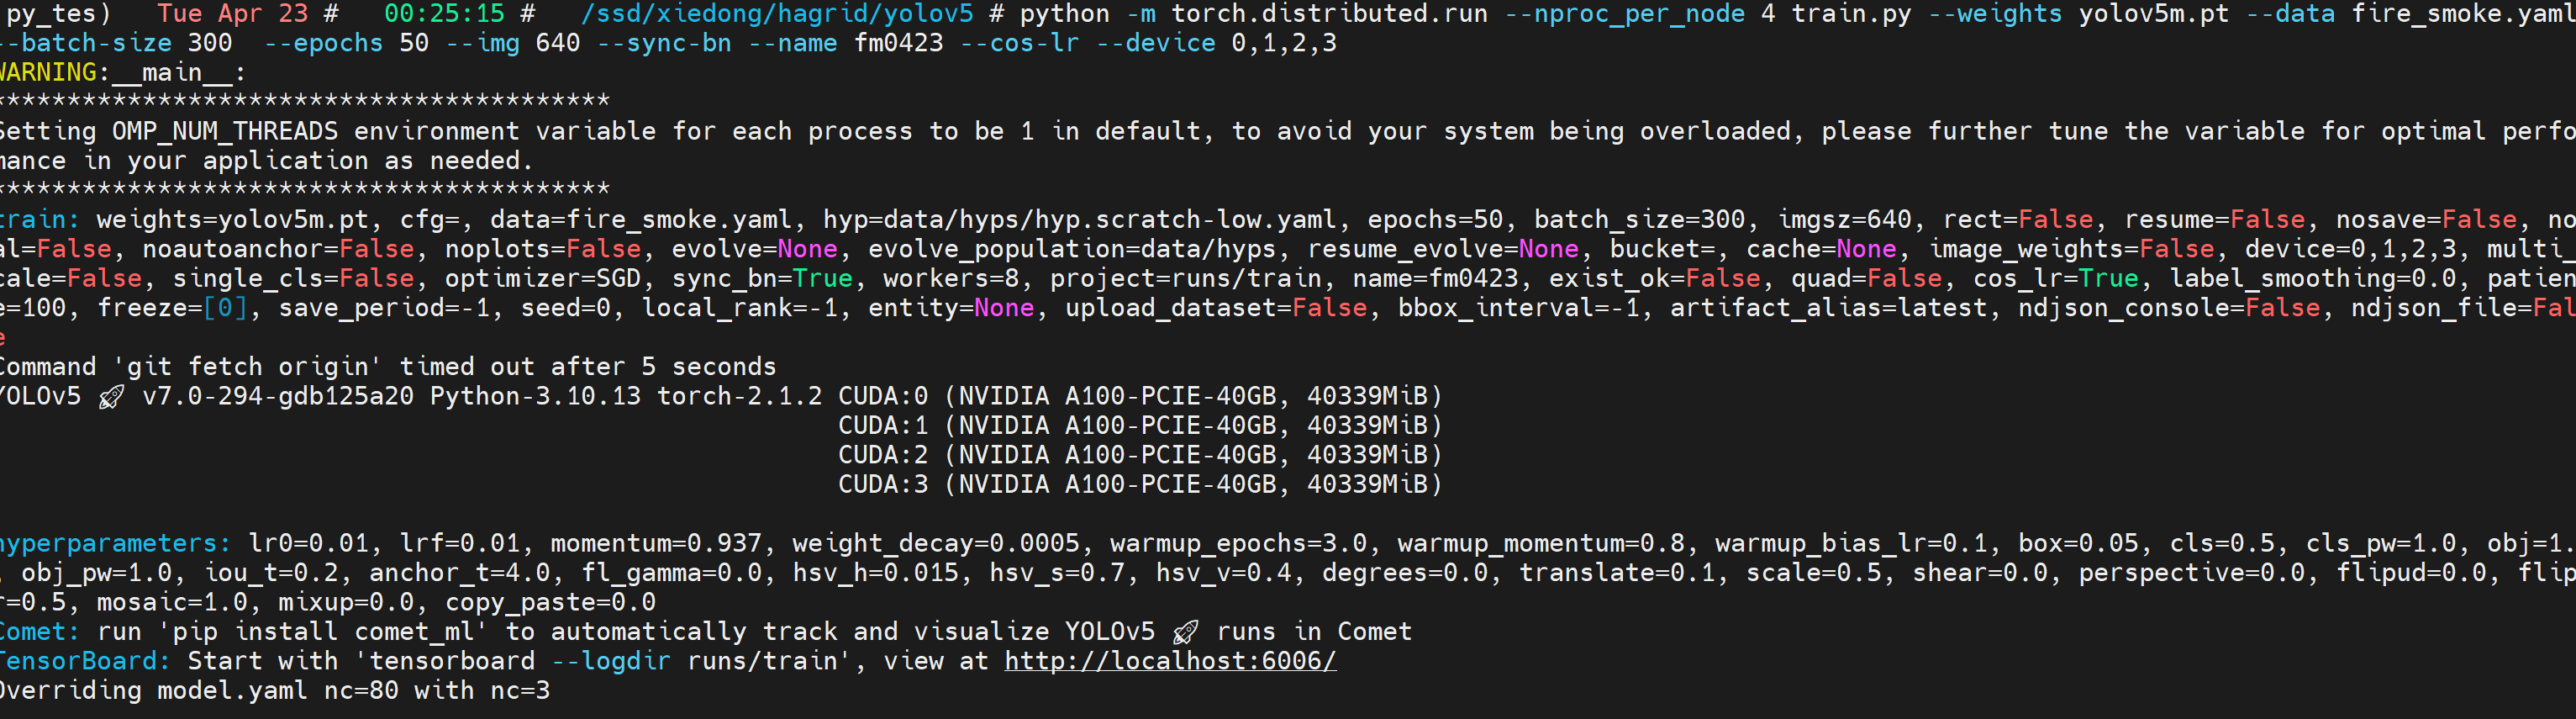The width and height of the screenshot is (2576, 719).
Task: Click the '--logdir' flag in TensorBoard line
Action: pos(611,661)
